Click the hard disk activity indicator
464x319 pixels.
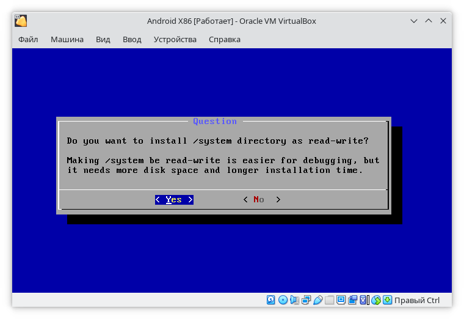pos(271,300)
